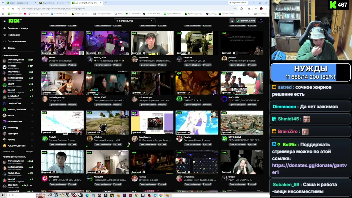Click KanalArnaval channel avatar
The width and height of the screenshot is (352, 198).
point(134,139)
